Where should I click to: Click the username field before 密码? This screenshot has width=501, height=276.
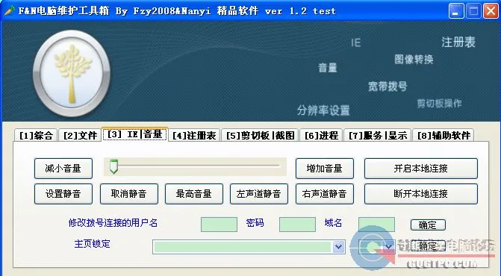pos(220,225)
